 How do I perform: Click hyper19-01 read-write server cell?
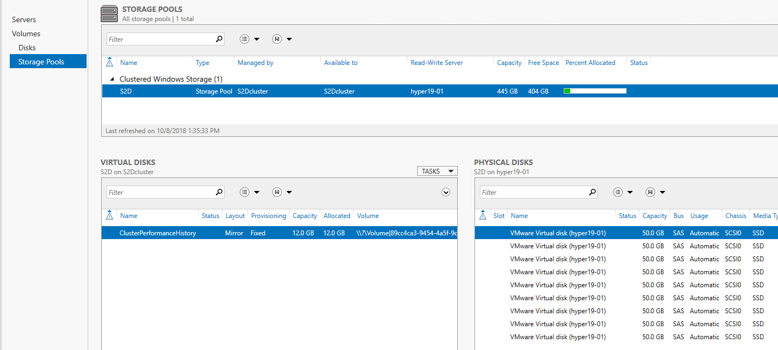coord(427,91)
